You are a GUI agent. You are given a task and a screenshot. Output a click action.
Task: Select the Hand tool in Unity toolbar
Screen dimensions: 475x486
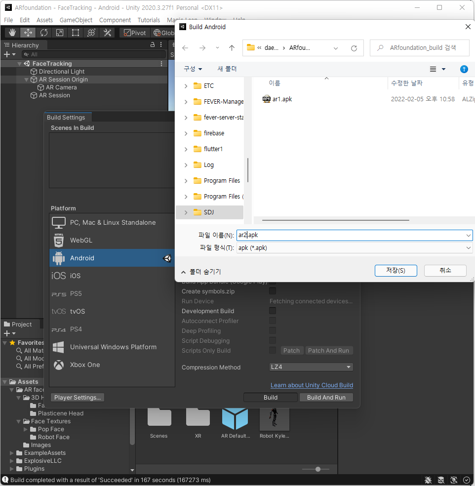tap(12, 33)
